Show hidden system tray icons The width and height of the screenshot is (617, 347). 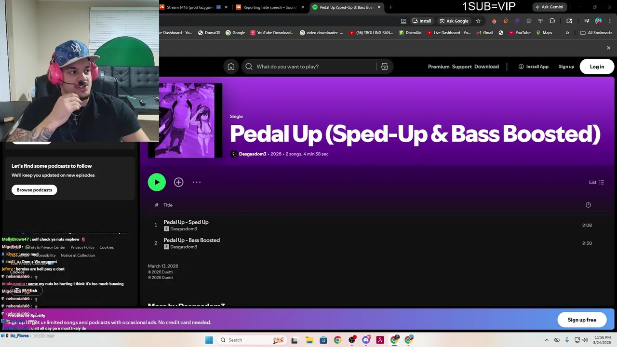pos(546,340)
